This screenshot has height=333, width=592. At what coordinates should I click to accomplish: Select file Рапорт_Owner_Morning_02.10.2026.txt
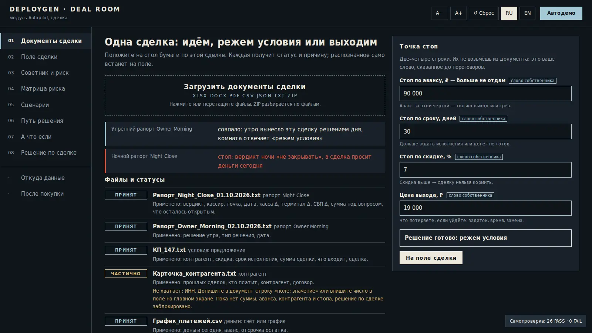212,226
